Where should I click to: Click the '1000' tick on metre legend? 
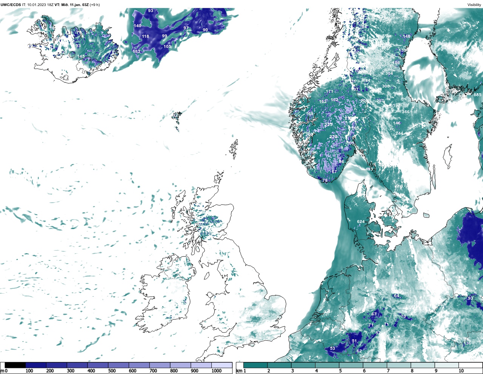coord(217,371)
